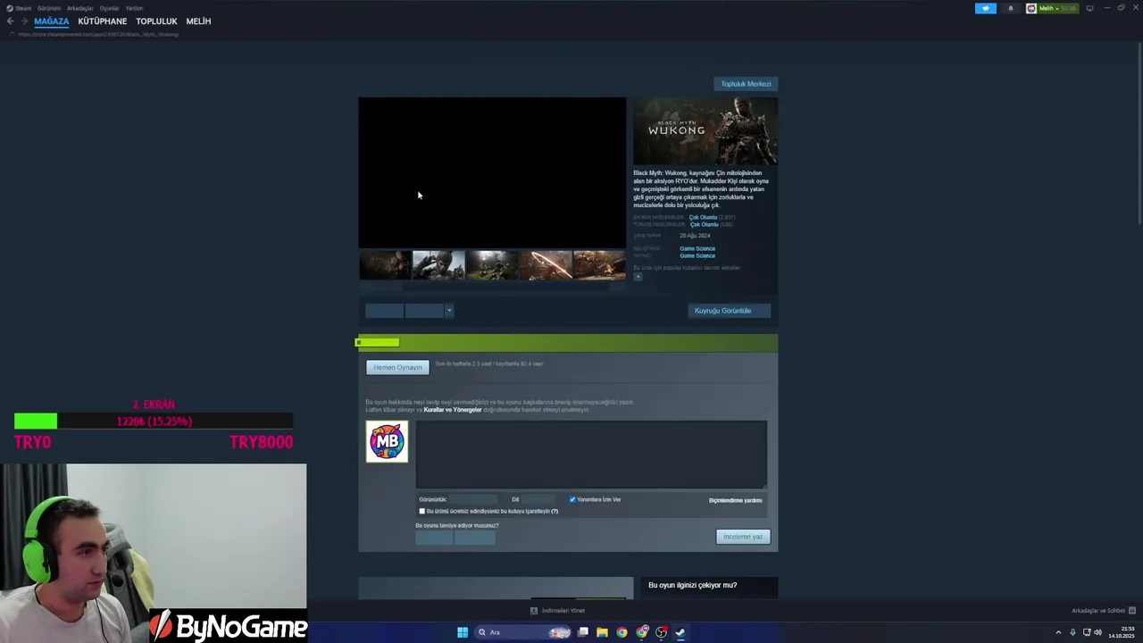Viewport: 1143px width, 643px height.
Task: Open the MELİH profile tab
Action: pos(198,21)
